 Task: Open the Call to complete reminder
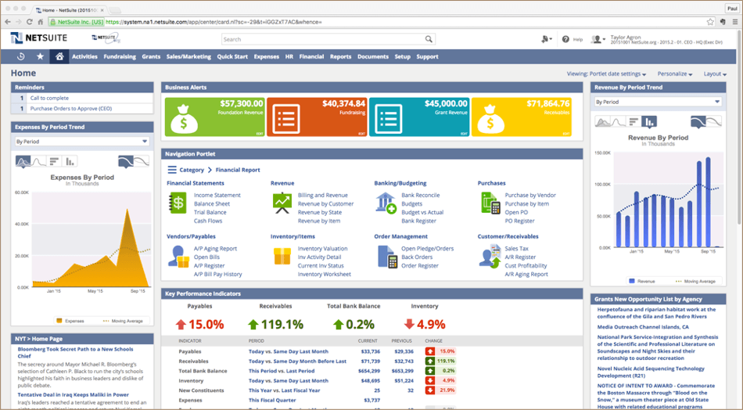[49, 98]
